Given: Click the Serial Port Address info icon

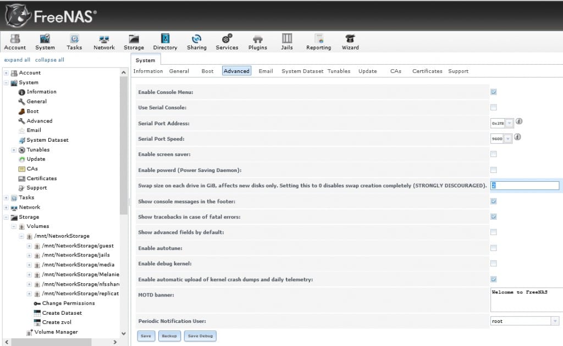Looking at the screenshot, I should pos(519,121).
